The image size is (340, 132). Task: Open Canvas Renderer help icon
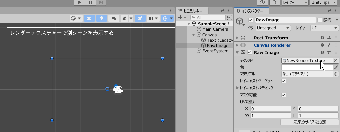coord(322,45)
